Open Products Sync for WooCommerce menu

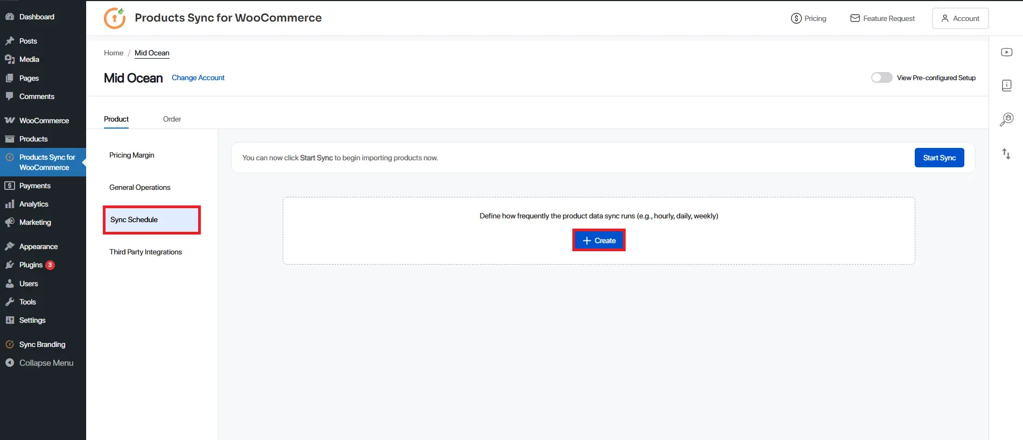point(43,162)
